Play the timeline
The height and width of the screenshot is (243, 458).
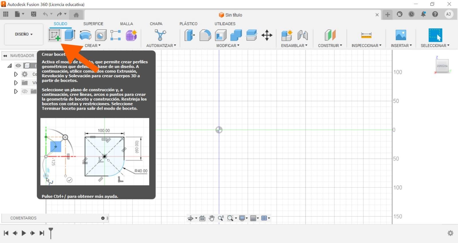click(24, 233)
